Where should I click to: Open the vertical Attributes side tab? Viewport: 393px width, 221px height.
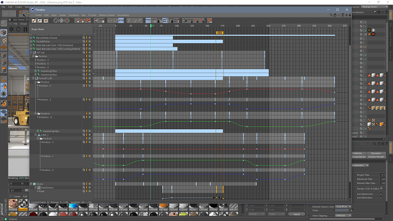391,147
